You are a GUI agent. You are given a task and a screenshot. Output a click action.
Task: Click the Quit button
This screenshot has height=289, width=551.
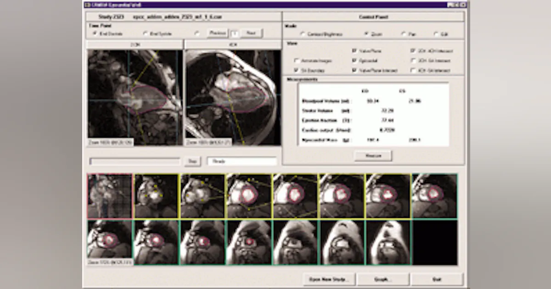[437, 279]
